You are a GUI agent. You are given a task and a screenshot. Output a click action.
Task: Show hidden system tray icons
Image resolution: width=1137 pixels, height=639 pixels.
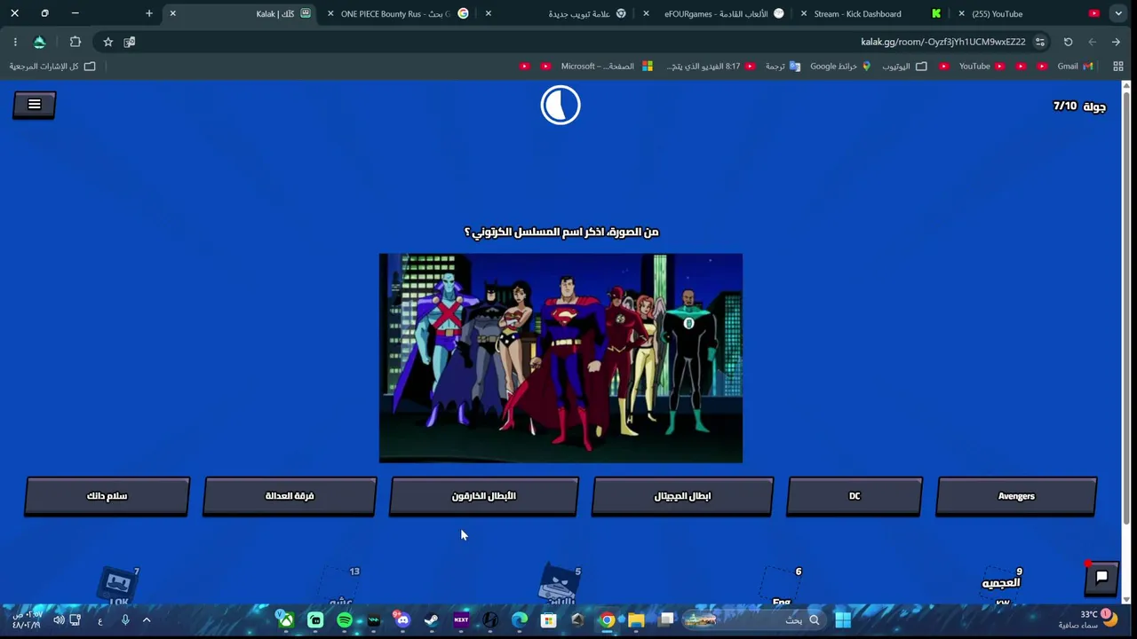(147, 619)
